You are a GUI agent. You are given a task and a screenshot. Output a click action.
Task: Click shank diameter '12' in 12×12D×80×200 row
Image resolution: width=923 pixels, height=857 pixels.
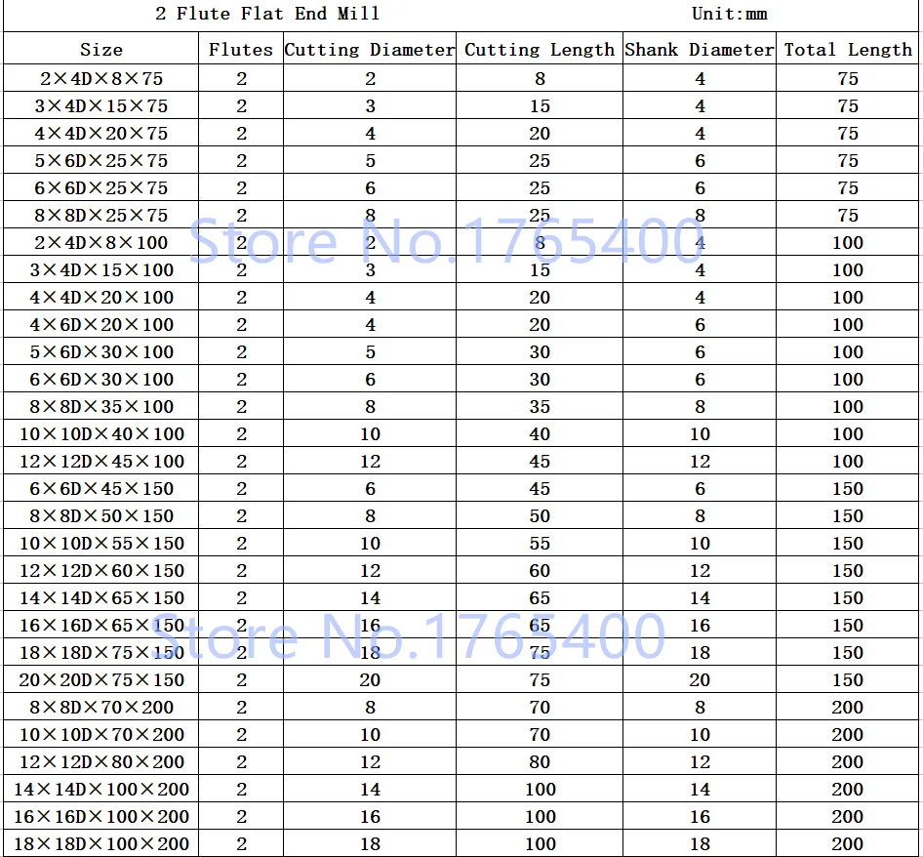pos(700,762)
